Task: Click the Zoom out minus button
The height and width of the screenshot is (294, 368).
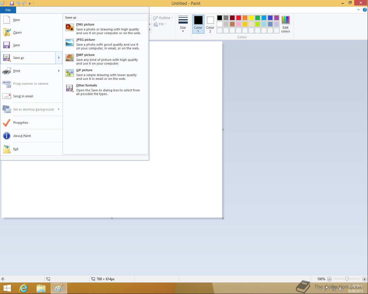Action: (x=329, y=279)
